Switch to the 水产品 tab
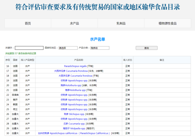The width and height of the screenshot is (195, 137). click(74, 23)
